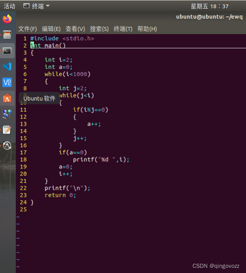The image size is (246, 273).
Task: Open the network computers dock icon
Action: tap(7, 114)
